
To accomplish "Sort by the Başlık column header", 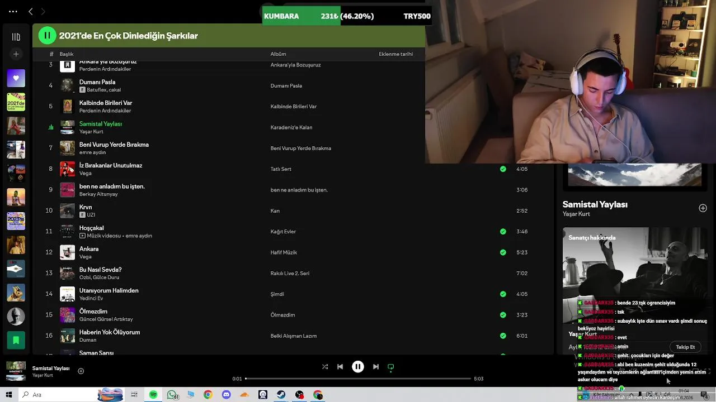I will 67,54.
